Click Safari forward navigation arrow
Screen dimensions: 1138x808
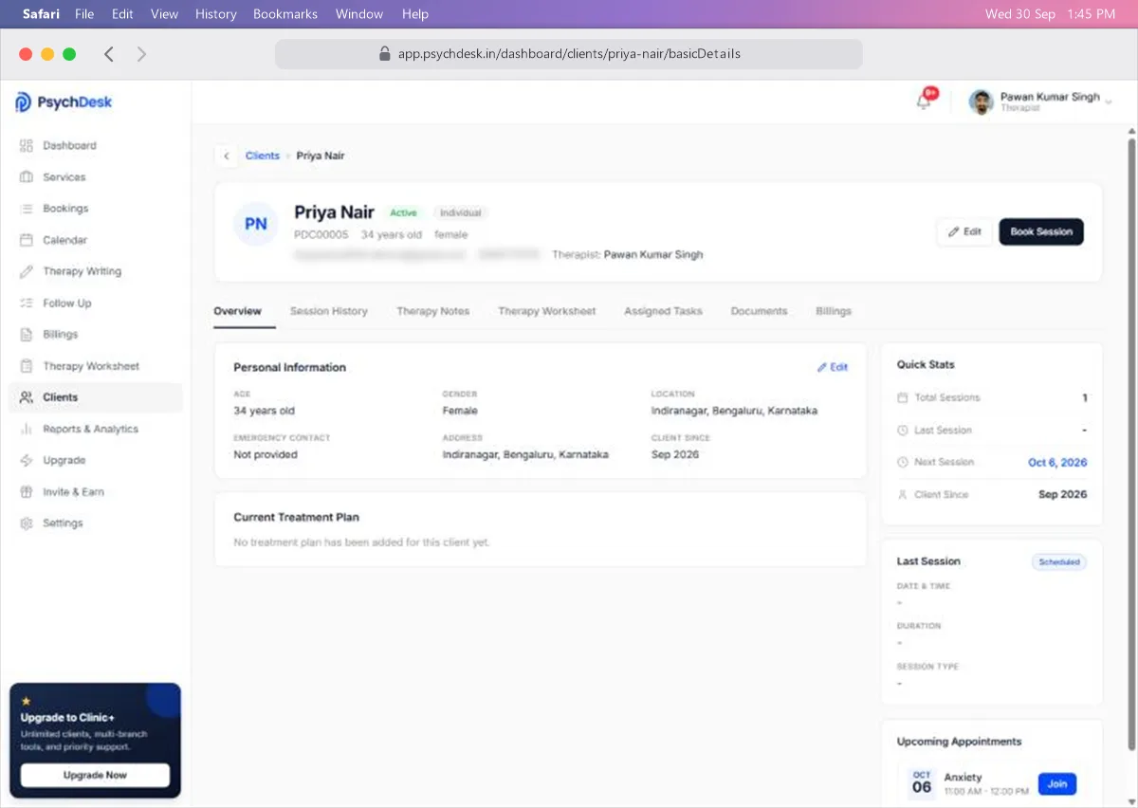coord(141,54)
